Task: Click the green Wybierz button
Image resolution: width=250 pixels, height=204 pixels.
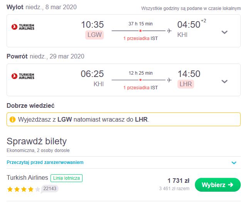Action: click(x=218, y=185)
